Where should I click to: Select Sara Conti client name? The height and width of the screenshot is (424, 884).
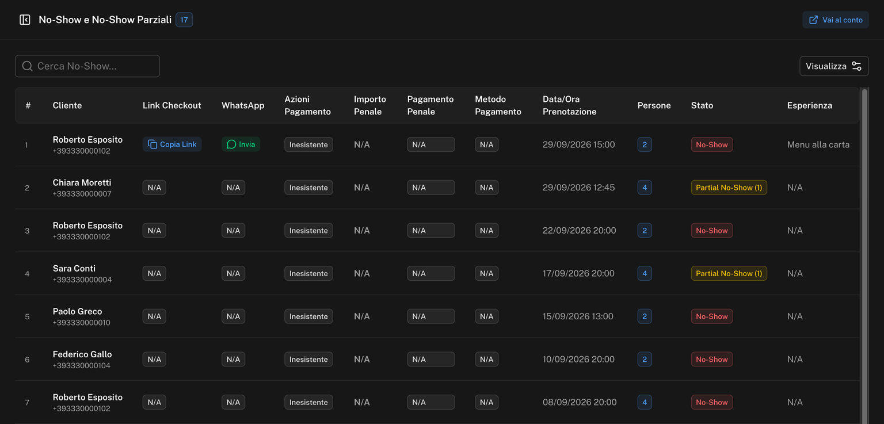[x=74, y=268]
